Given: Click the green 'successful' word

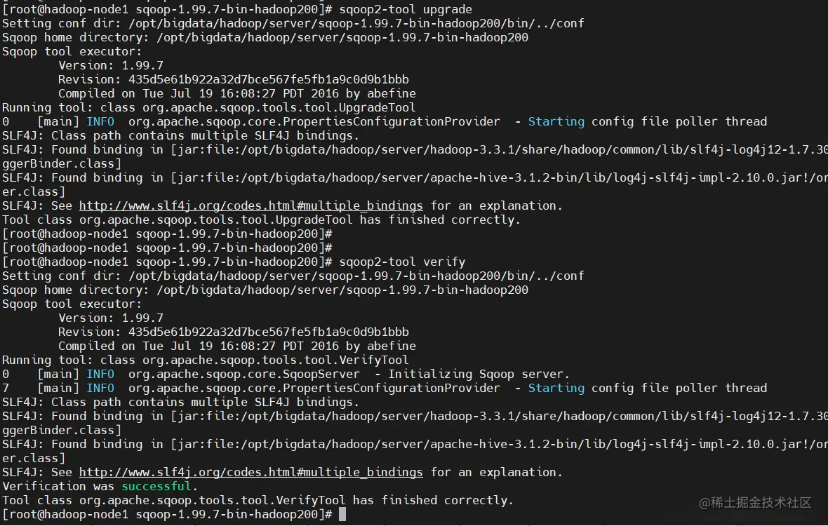Looking at the screenshot, I should (156, 486).
